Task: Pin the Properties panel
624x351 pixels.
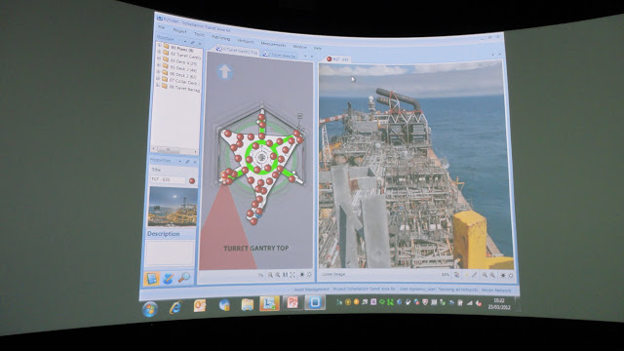Action: [x=187, y=162]
